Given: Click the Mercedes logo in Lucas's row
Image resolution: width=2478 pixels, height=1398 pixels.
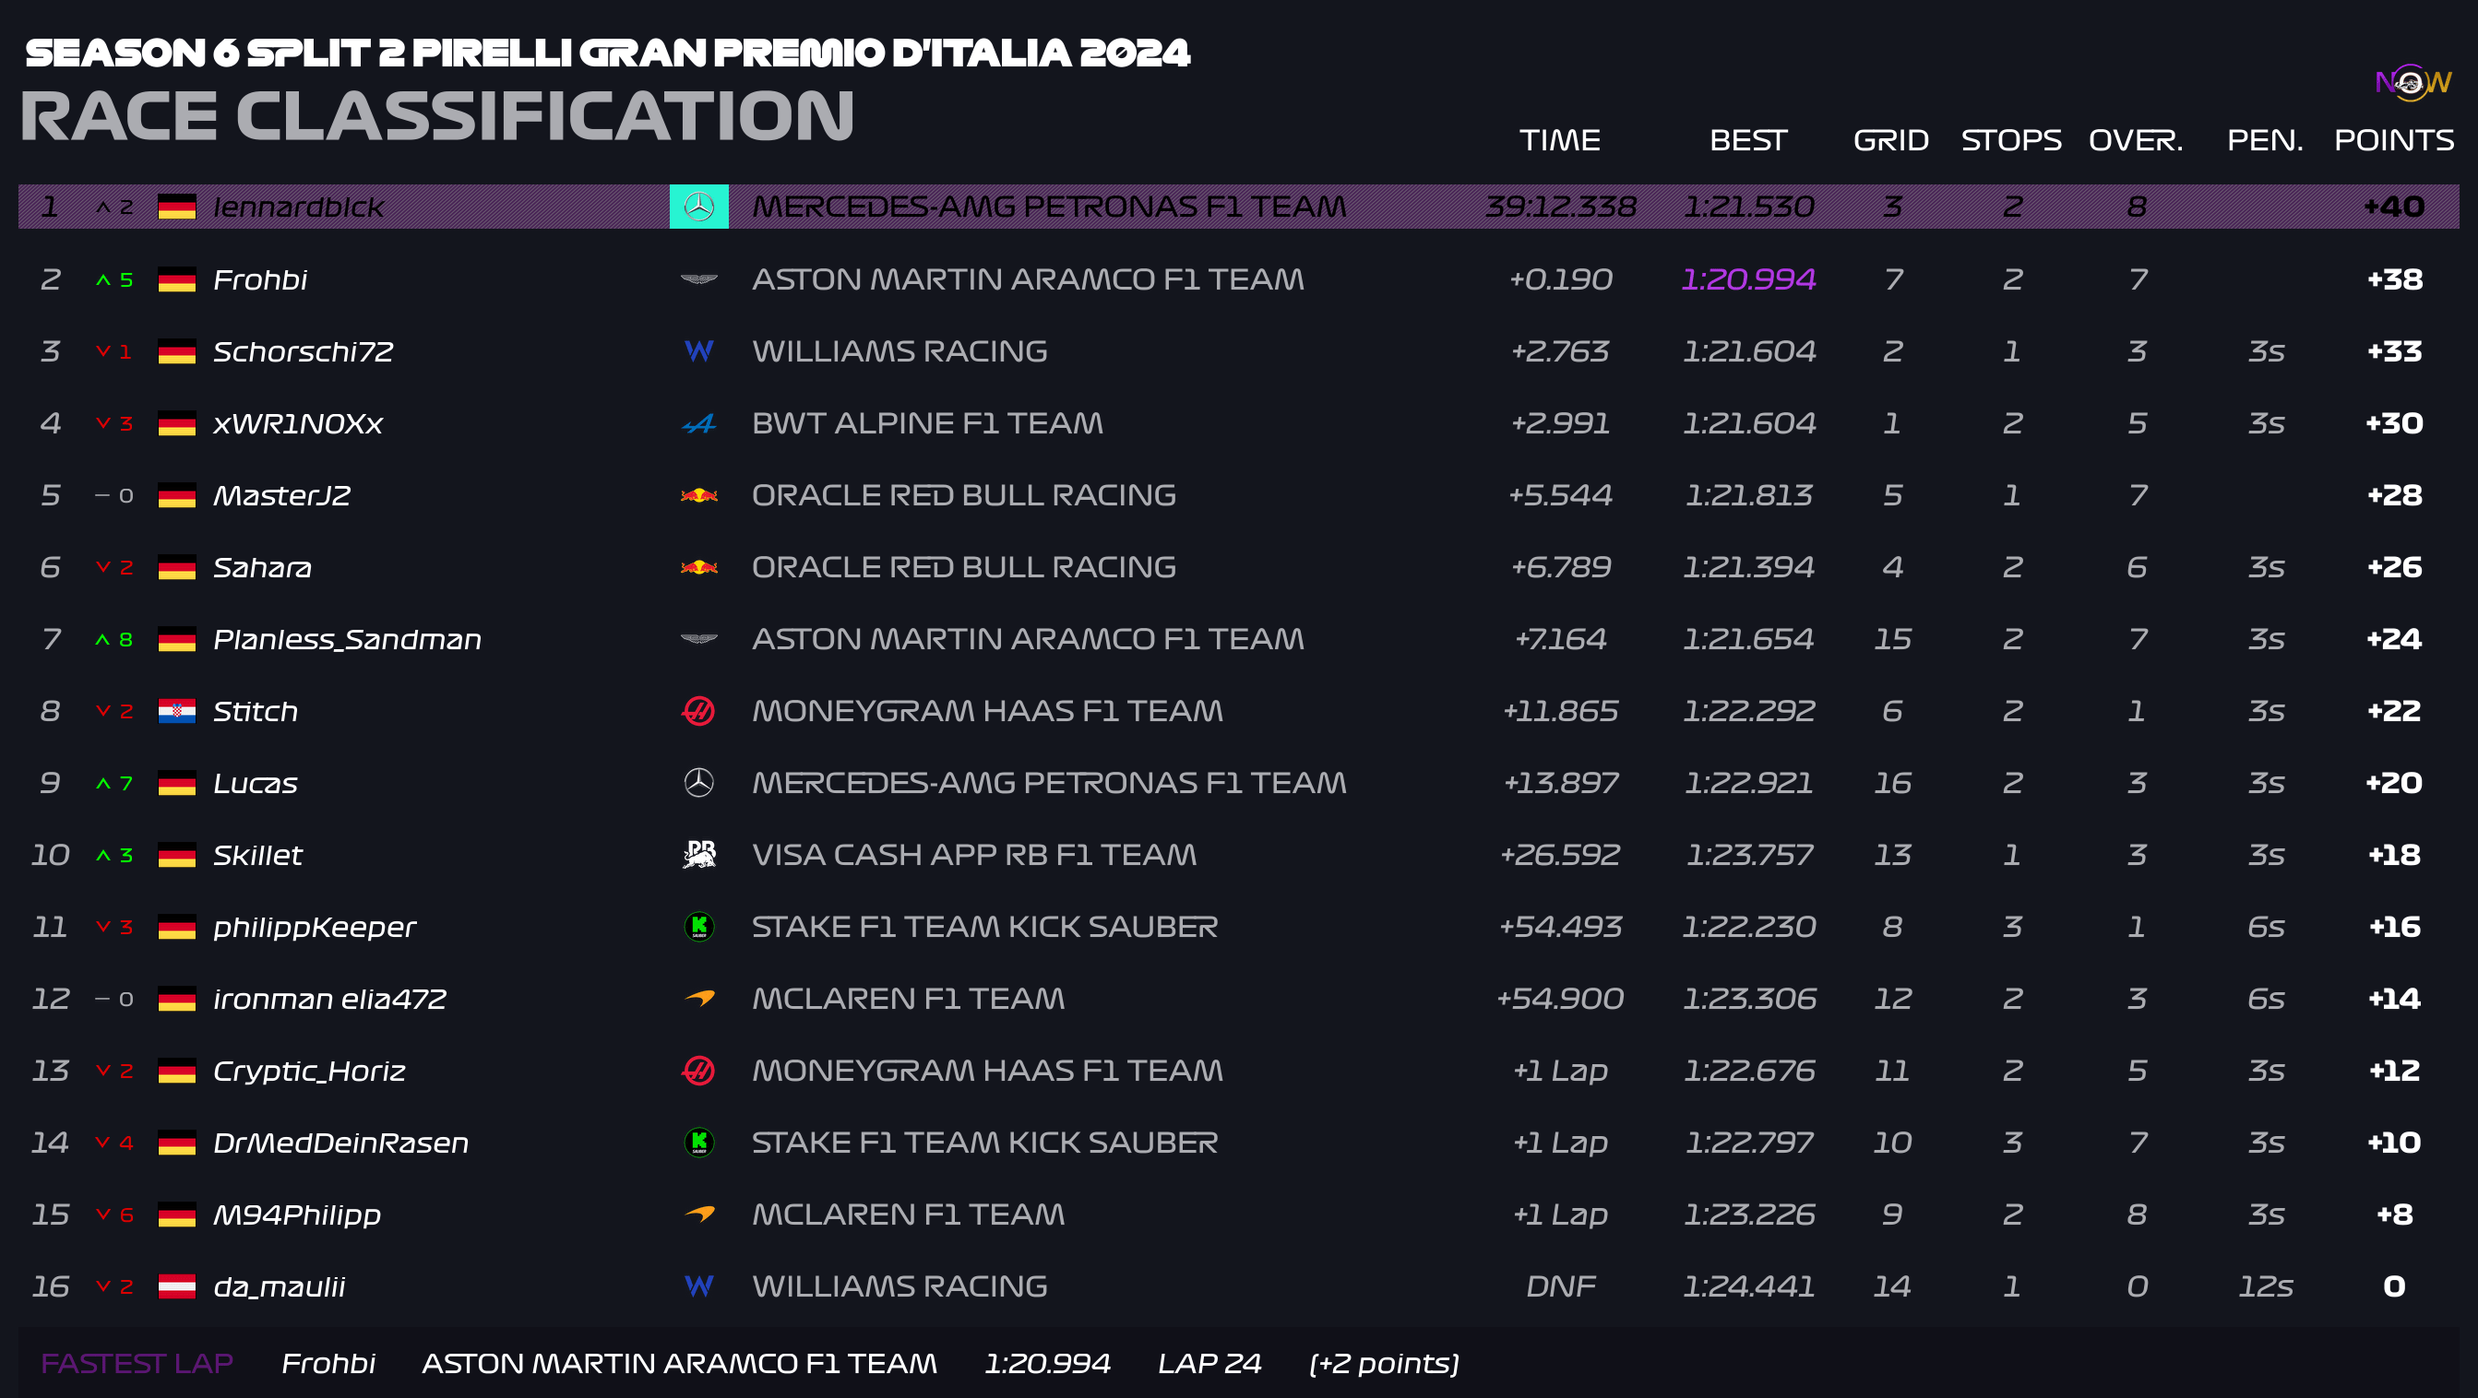Looking at the screenshot, I should click(698, 783).
